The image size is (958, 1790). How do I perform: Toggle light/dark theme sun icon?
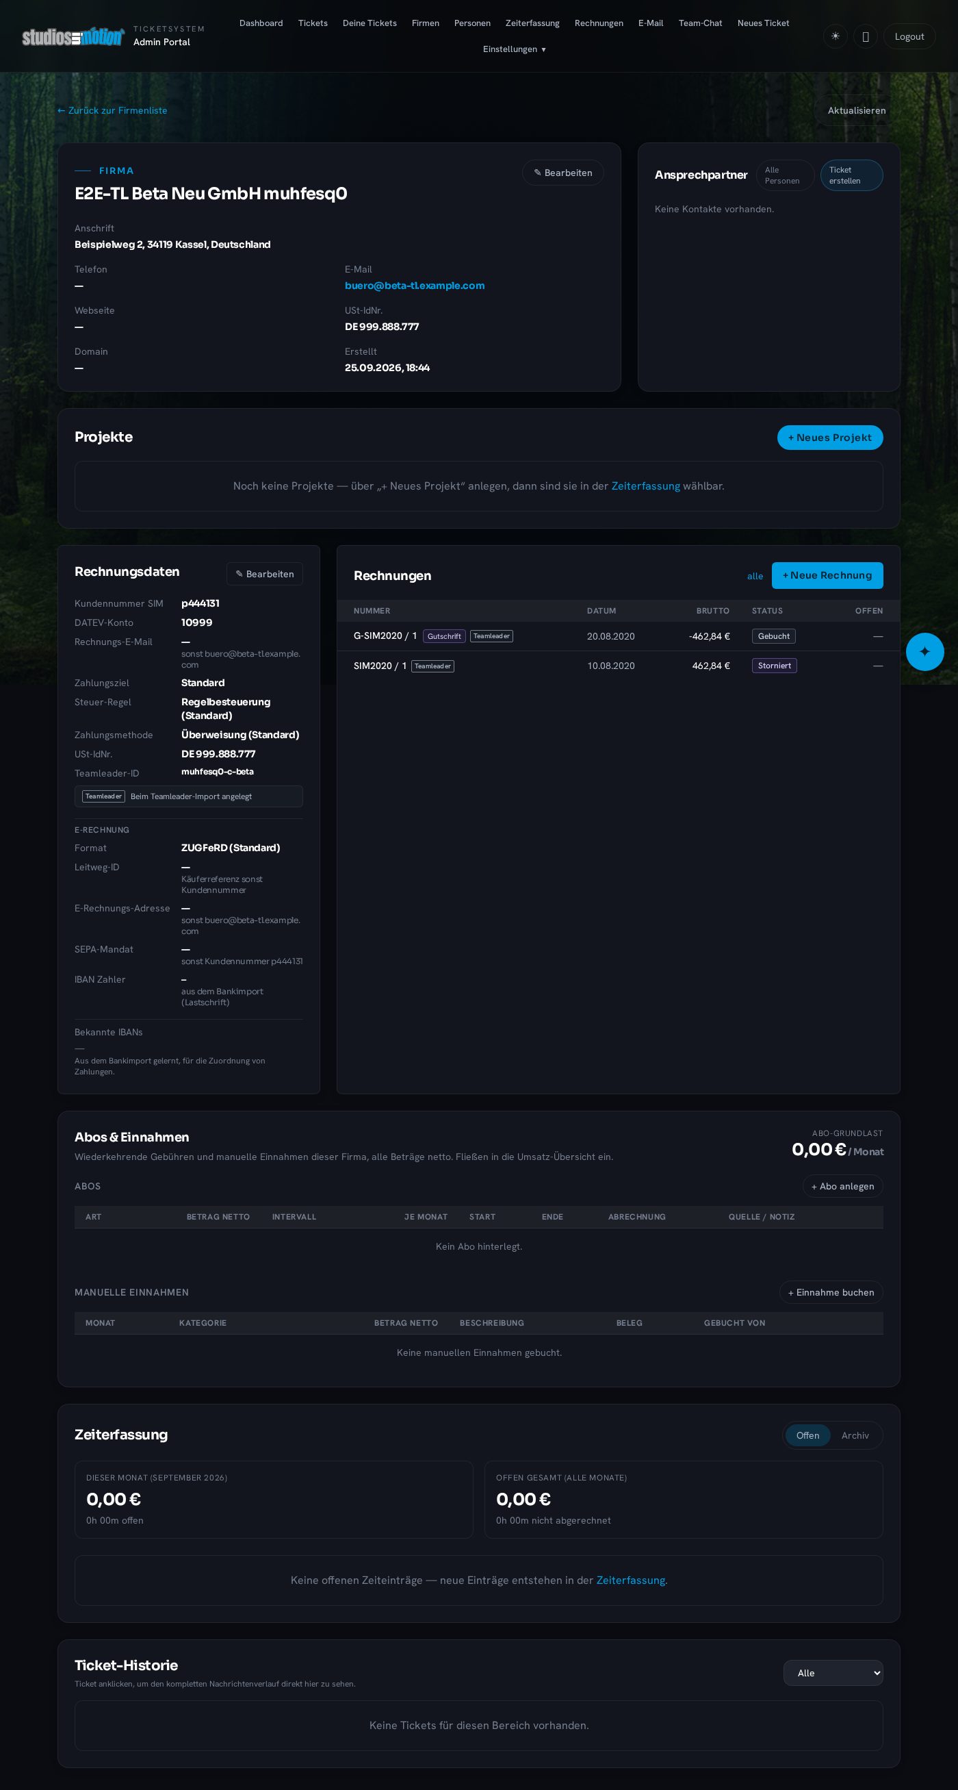(x=835, y=36)
